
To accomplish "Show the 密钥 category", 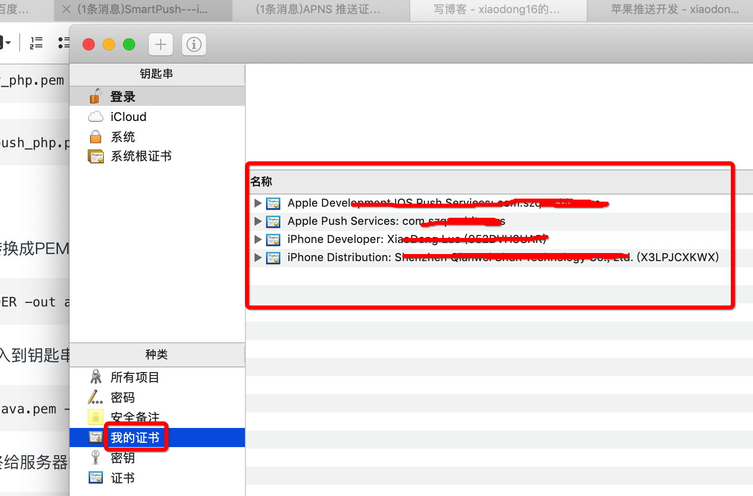I will 157,458.
